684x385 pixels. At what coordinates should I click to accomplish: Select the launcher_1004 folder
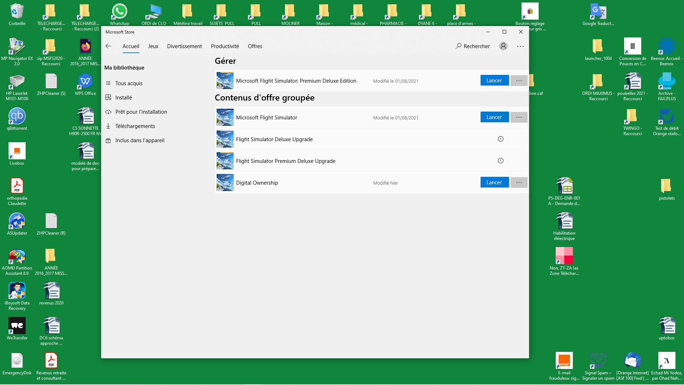point(598,50)
